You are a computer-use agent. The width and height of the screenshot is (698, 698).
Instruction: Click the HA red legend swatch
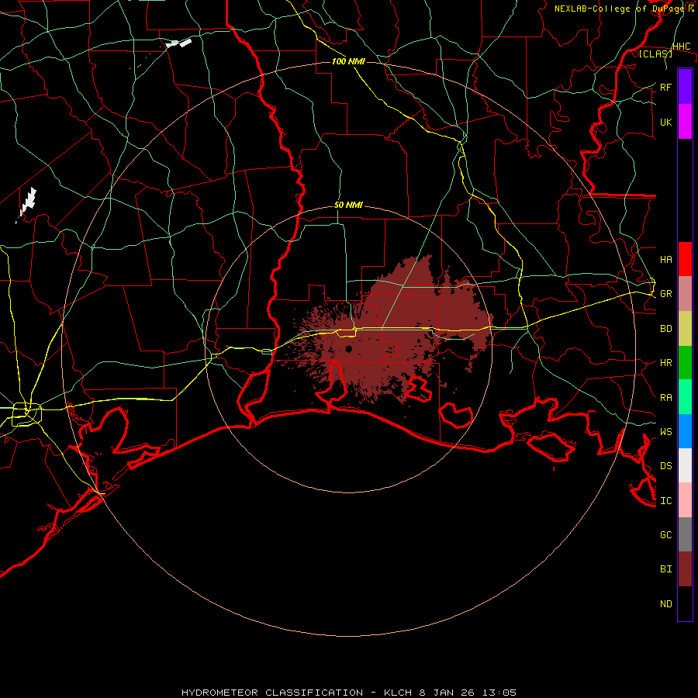pos(685,259)
